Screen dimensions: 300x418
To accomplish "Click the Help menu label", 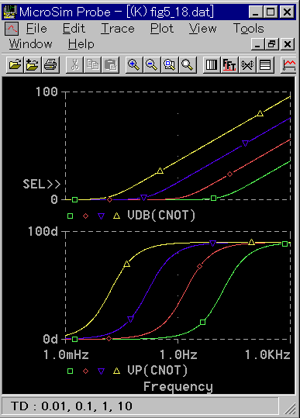I will [x=81, y=44].
